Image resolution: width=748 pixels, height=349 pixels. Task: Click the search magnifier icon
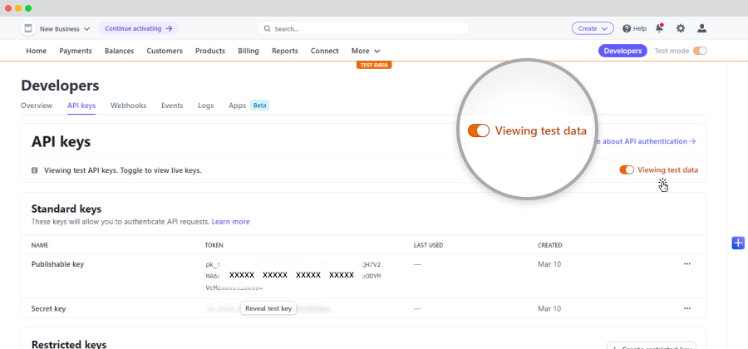(x=267, y=28)
